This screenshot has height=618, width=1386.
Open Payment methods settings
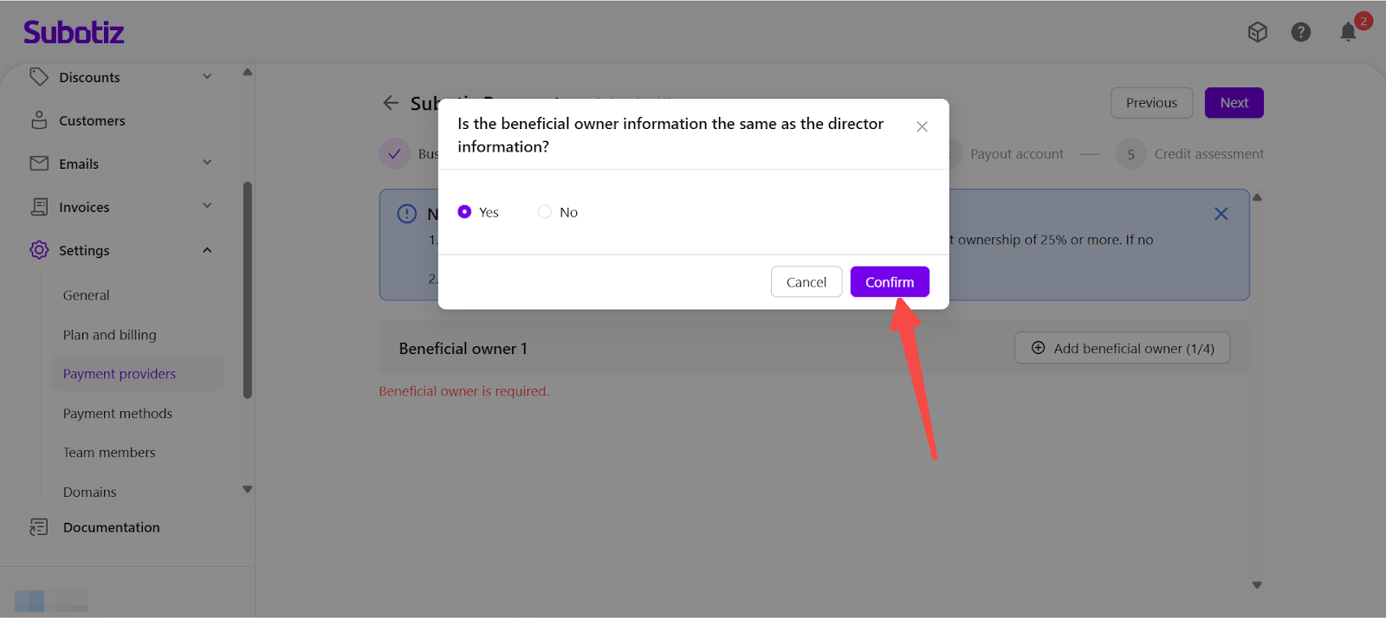(x=118, y=414)
